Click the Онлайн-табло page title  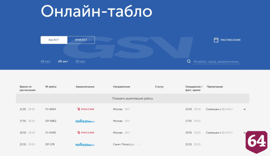tap(96, 11)
